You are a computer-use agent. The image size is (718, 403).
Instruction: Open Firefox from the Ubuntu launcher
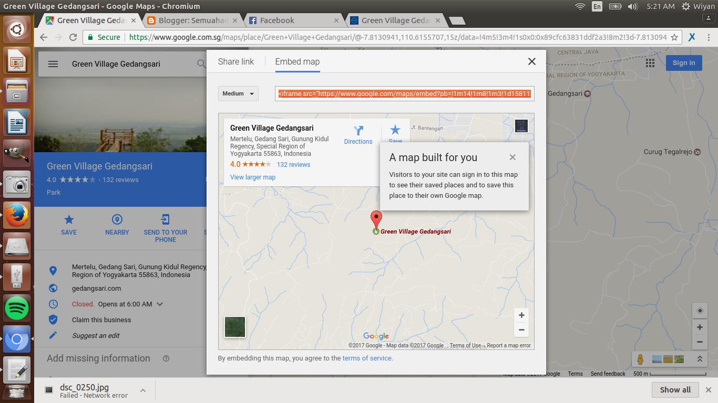point(17,215)
